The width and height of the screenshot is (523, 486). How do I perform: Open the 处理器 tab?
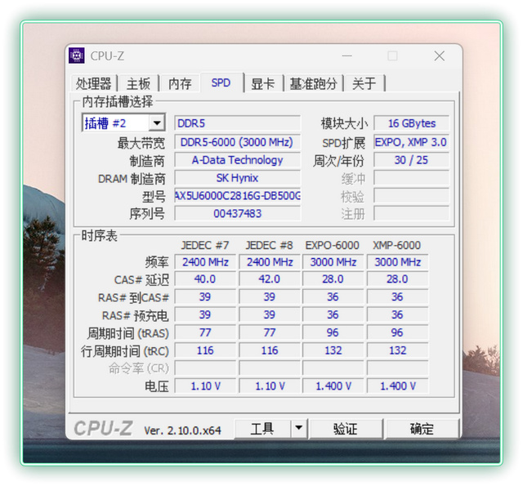click(94, 83)
